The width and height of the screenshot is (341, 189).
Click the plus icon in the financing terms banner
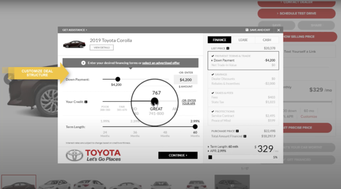[x=83, y=63]
